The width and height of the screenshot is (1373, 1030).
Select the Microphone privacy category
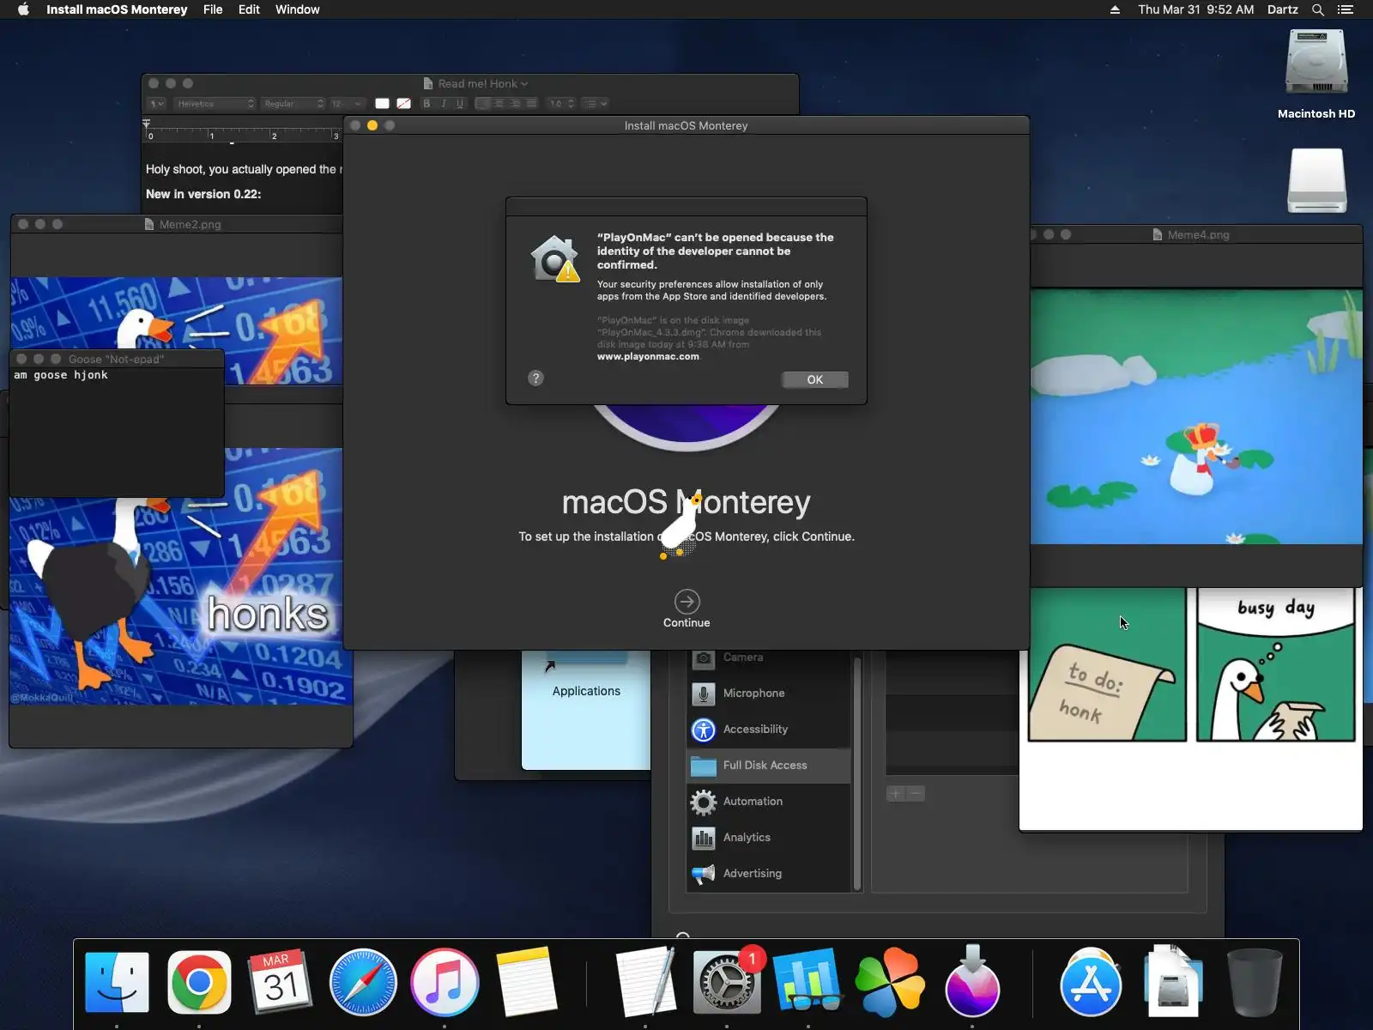[769, 693]
